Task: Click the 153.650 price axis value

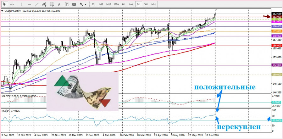Action: pyautogui.click(x=277, y=57)
